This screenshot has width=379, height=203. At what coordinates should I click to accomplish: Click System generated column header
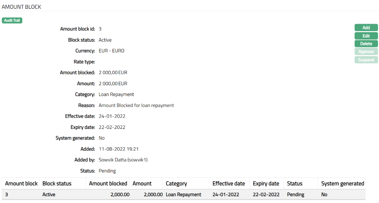342,183
